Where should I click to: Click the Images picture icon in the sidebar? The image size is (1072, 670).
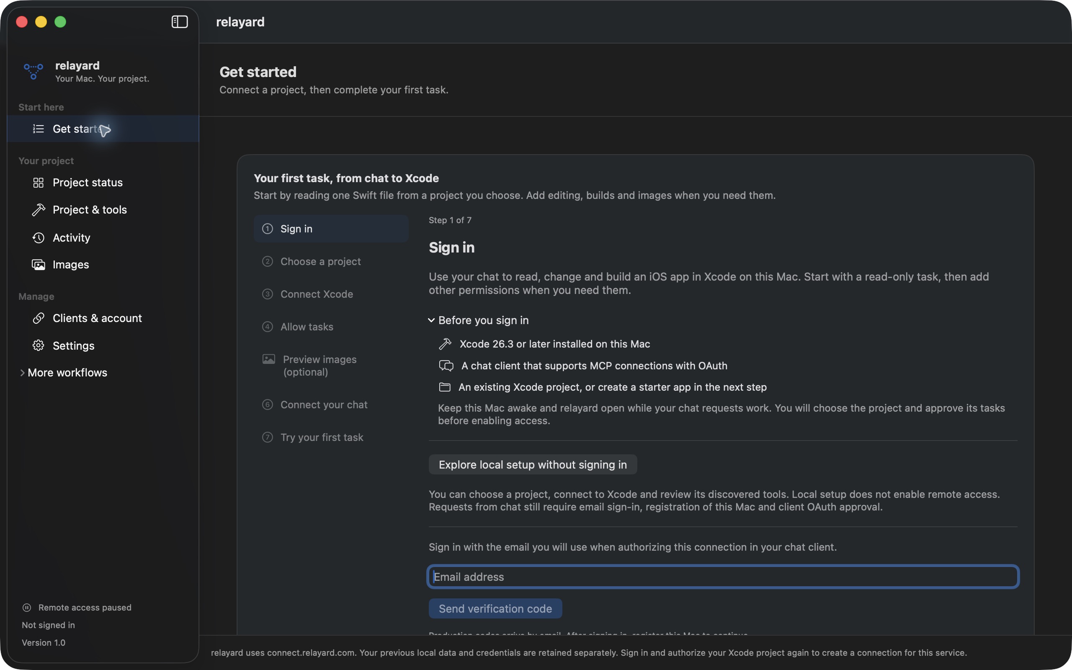(x=39, y=265)
